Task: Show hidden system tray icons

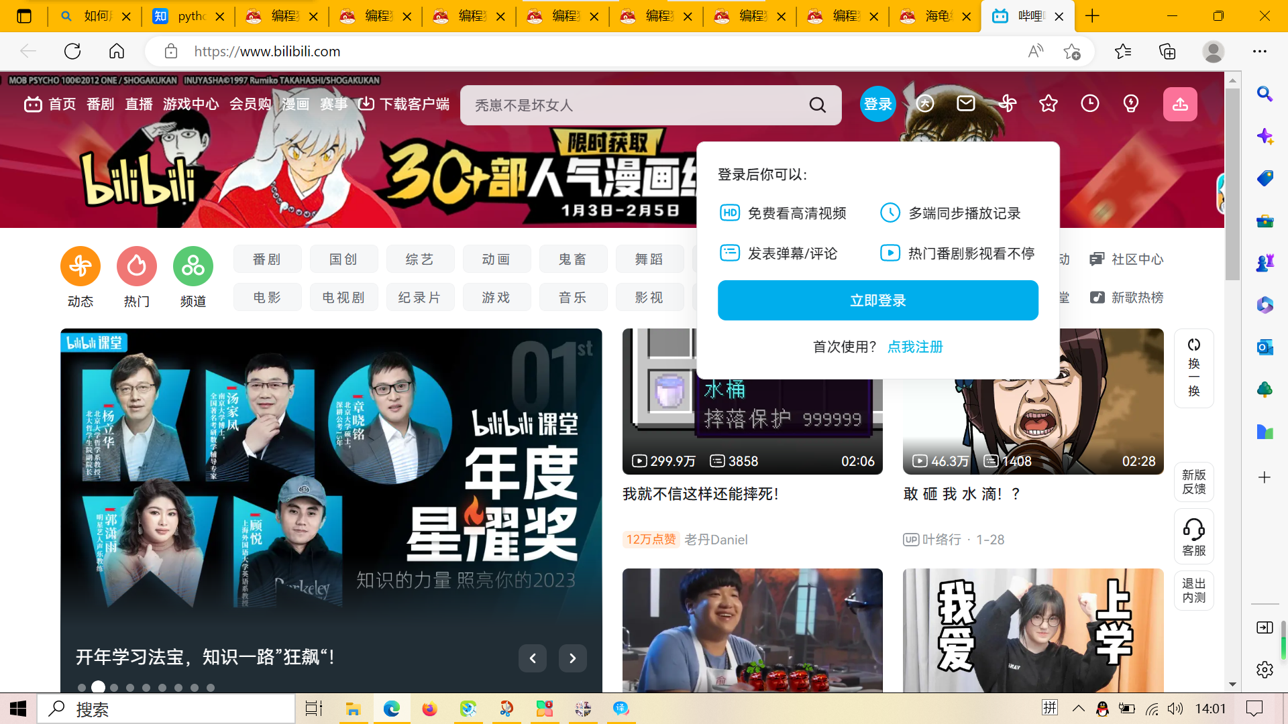Action: (x=1078, y=709)
